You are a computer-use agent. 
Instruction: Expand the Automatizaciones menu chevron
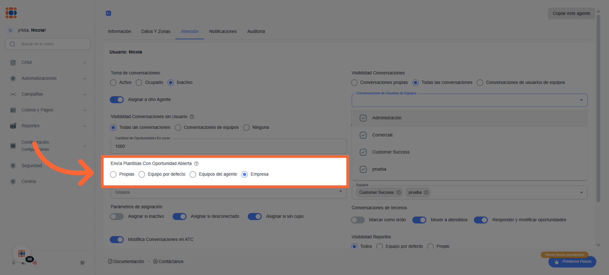[85, 78]
